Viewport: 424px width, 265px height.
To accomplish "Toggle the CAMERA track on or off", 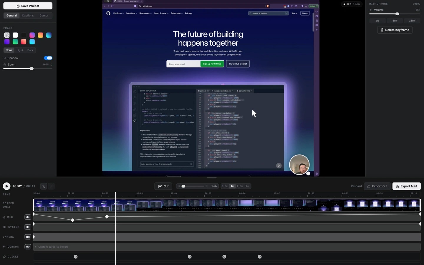I will point(28,237).
